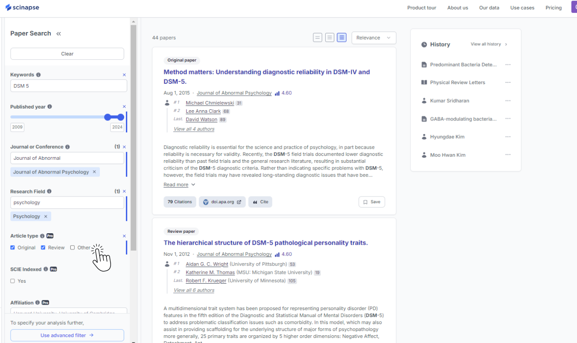Focus the Research Field psychology input
This screenshot has width=577, height=343.
67,202
